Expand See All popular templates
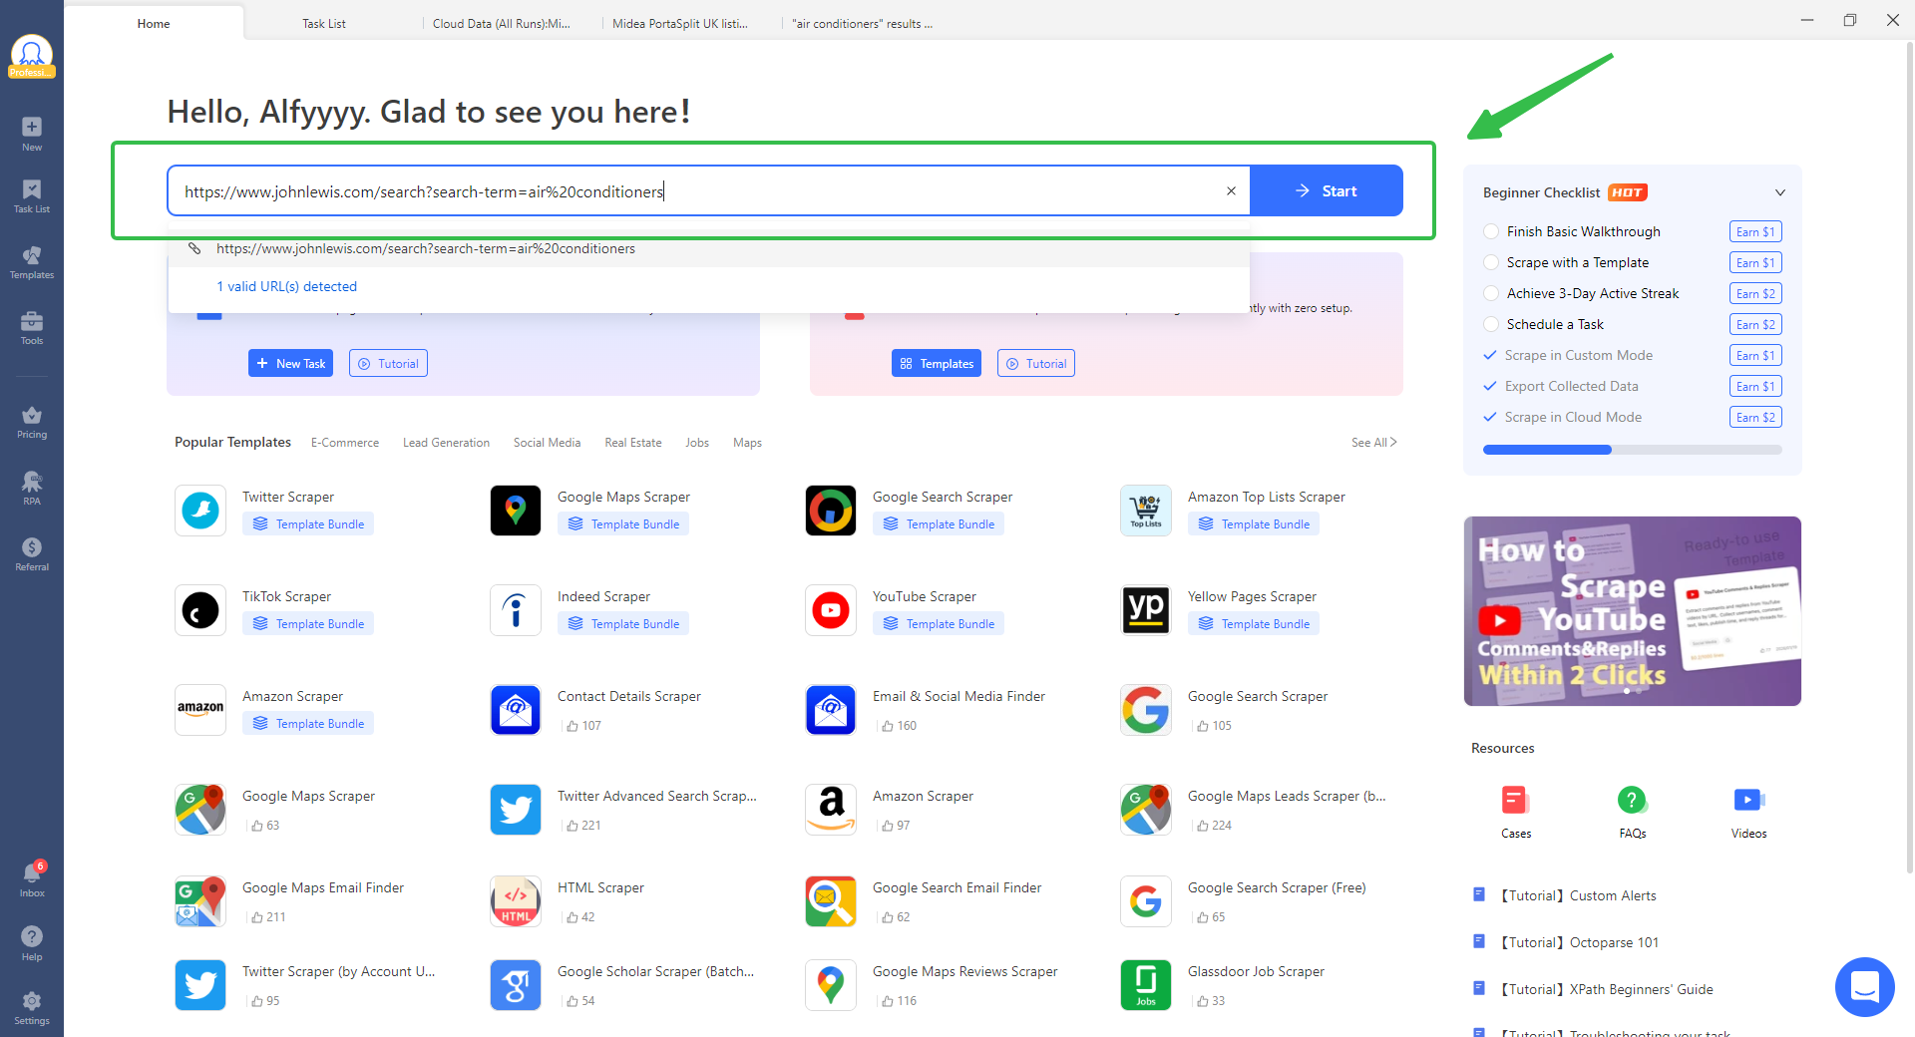 [1374, 442]
